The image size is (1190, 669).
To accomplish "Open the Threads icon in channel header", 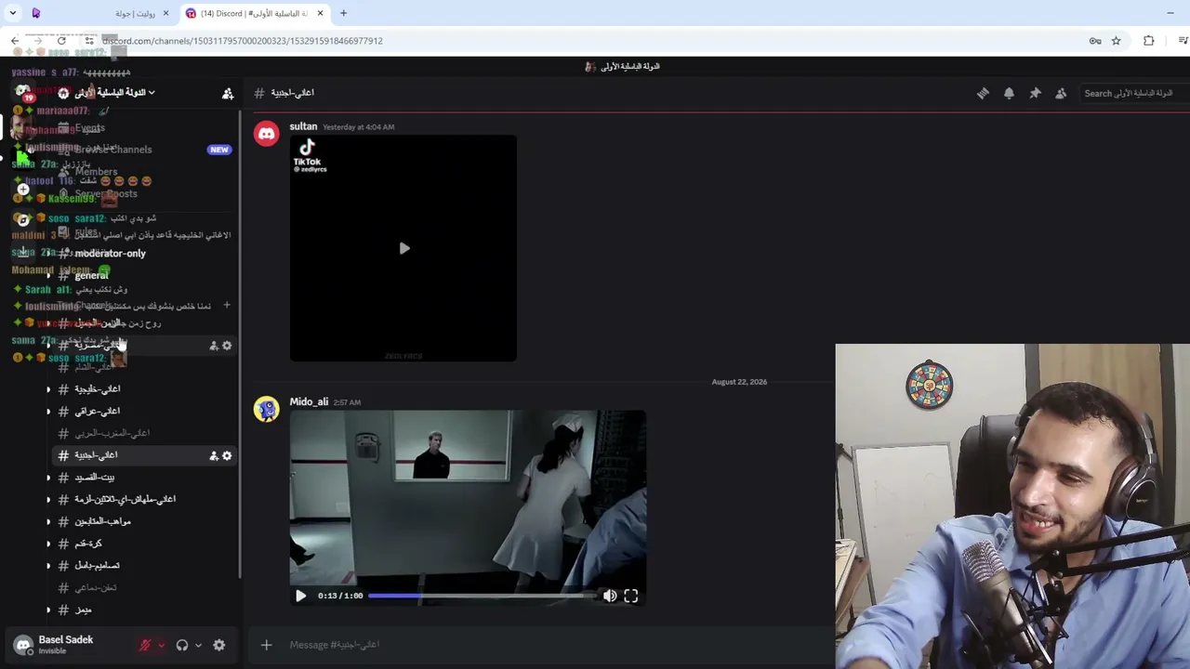I will coord(983,93).
